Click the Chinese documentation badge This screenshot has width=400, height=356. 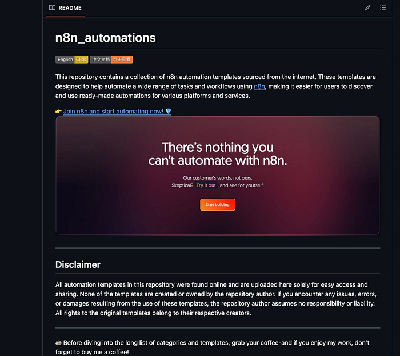coord(111,60)
